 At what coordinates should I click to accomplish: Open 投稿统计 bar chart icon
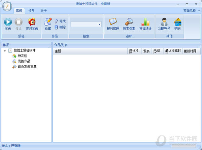pos(145,22)
